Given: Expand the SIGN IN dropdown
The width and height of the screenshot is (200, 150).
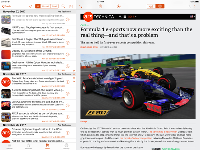Looking at the screenshot, I should coord(132,17).
